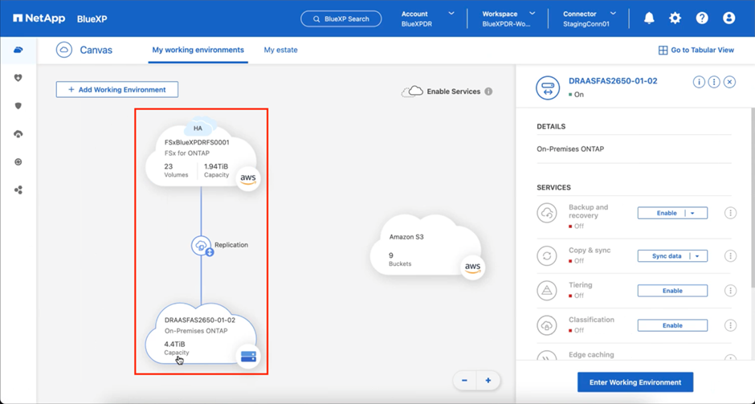The width and height of the screenshot is (755, 404).
Task: Click the Add Working Environment button
Action: [x=117, y=90]
